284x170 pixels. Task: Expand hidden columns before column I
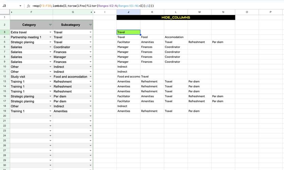(x=95, y=12)
